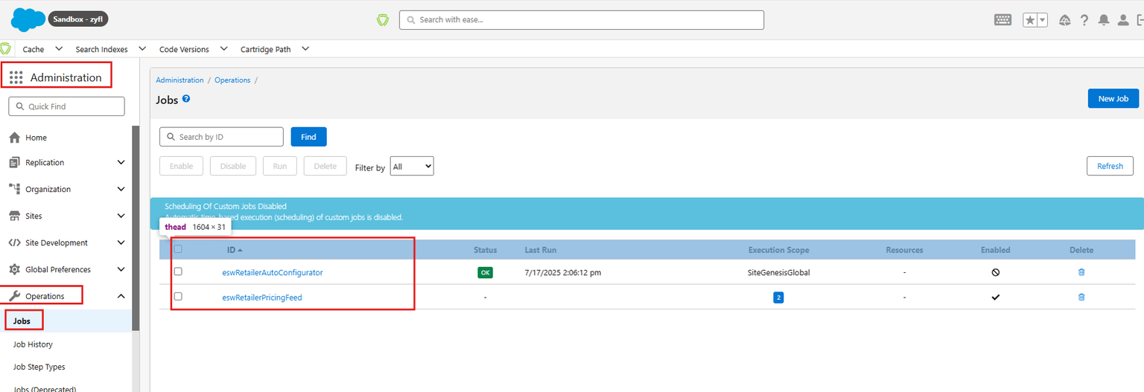Open the eswRetailerAutoConfigurator job link
Screen dimensions: 1144x392
(x=273, y=272)
